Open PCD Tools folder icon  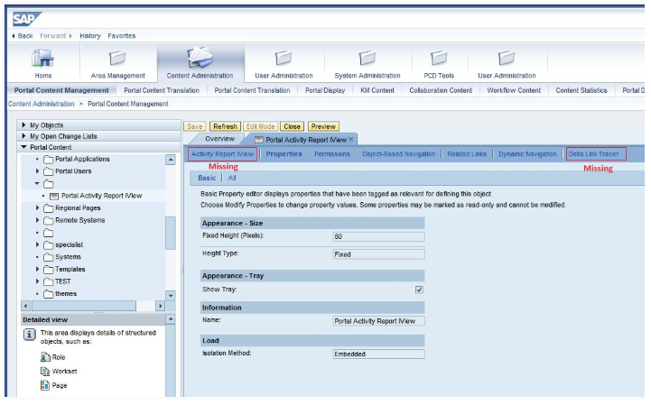439,58
